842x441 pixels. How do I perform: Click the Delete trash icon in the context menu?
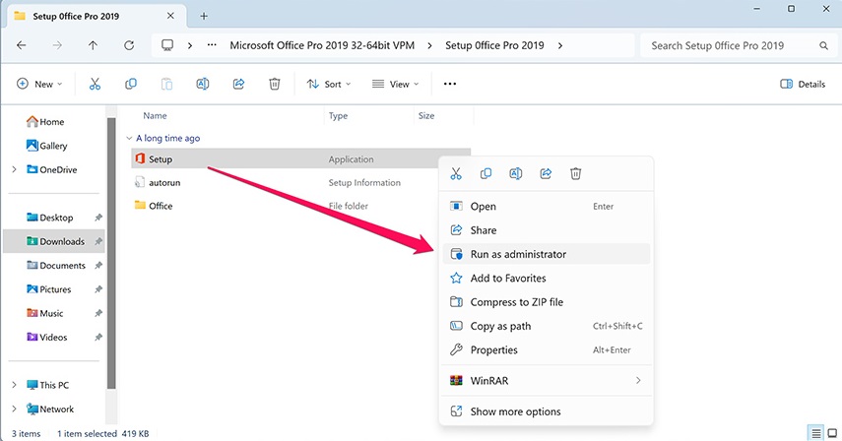point(576,173)
